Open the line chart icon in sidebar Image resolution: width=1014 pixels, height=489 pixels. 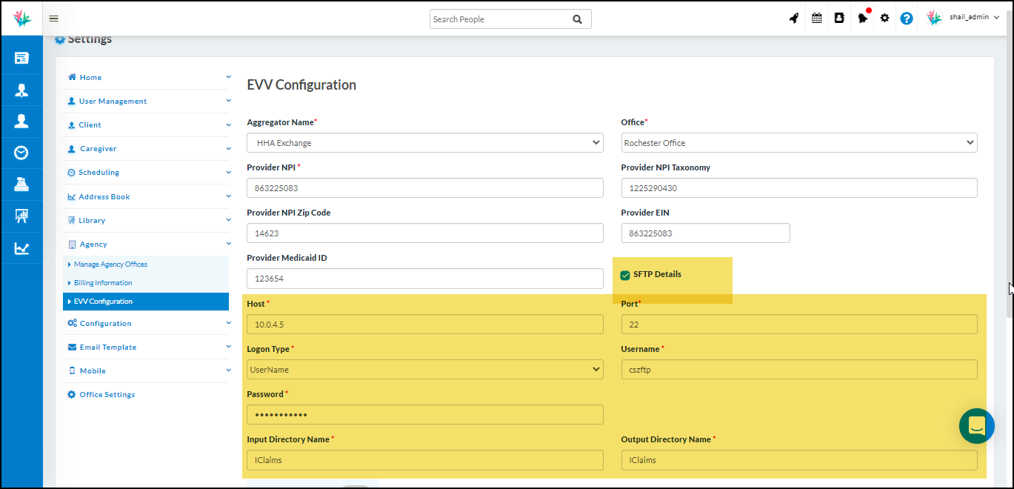(21, 248)
